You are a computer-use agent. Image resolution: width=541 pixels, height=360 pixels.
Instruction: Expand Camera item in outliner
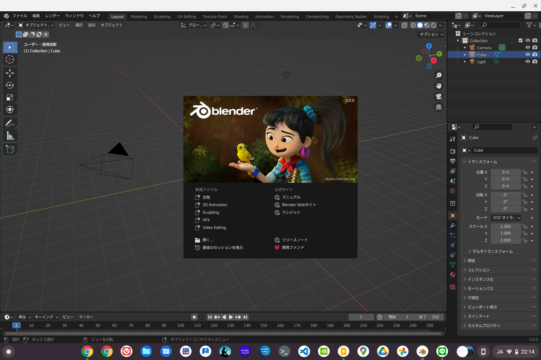tap(465, 48)
